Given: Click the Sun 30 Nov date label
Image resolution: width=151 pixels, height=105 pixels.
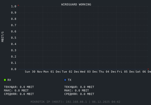Looking at the screenshot, I should tap(34, 72).
